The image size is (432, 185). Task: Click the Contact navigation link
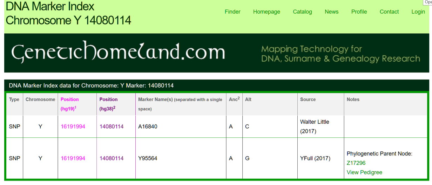click(x=389, y=12)
